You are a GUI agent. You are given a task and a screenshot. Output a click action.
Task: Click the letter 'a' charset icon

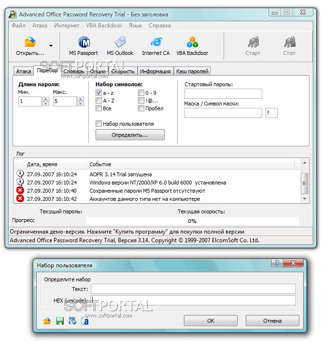pos(85,321)
